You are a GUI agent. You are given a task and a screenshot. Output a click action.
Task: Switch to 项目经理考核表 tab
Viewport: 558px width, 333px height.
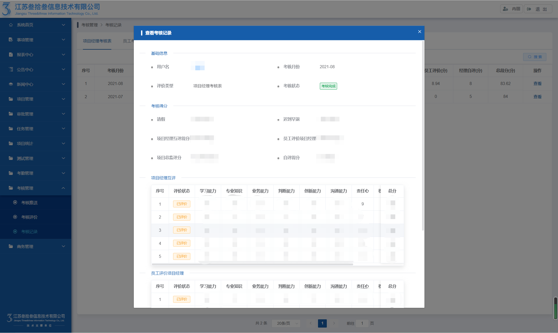pyautogui.click(x=97, y=41)
